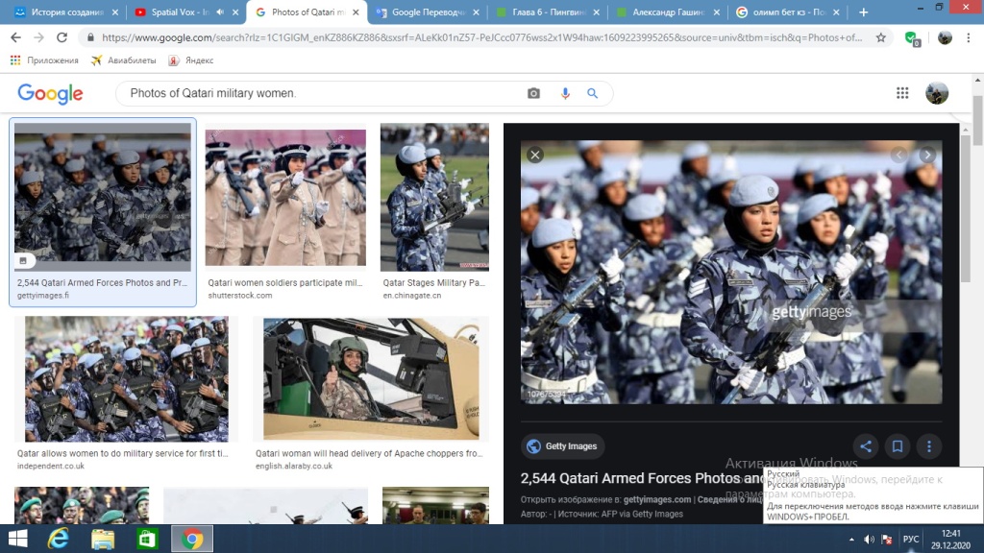
Task: Start voice search with the microphone icon
Action: [x=565, y=93]
